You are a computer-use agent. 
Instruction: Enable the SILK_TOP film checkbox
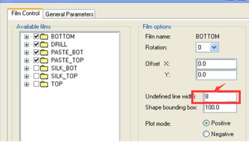click(x=36, y=76)
